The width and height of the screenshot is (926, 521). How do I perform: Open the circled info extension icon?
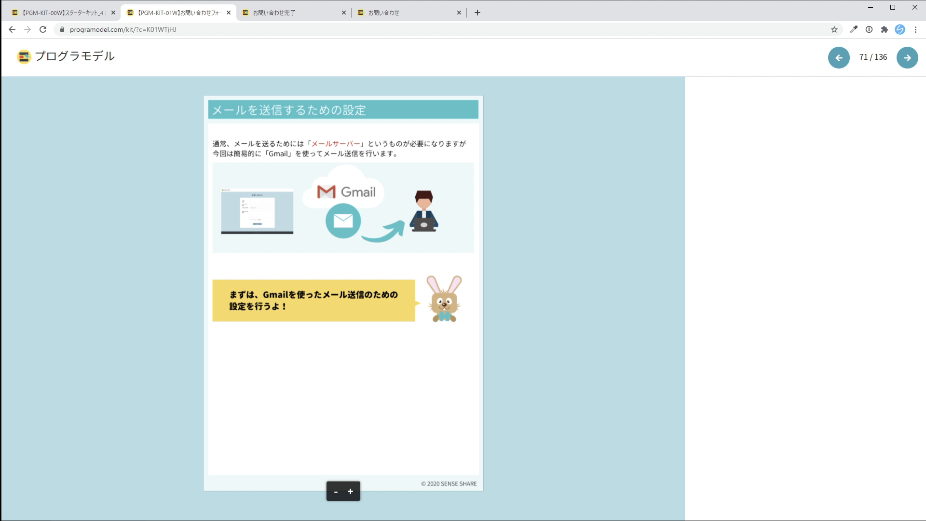point(869,29)
